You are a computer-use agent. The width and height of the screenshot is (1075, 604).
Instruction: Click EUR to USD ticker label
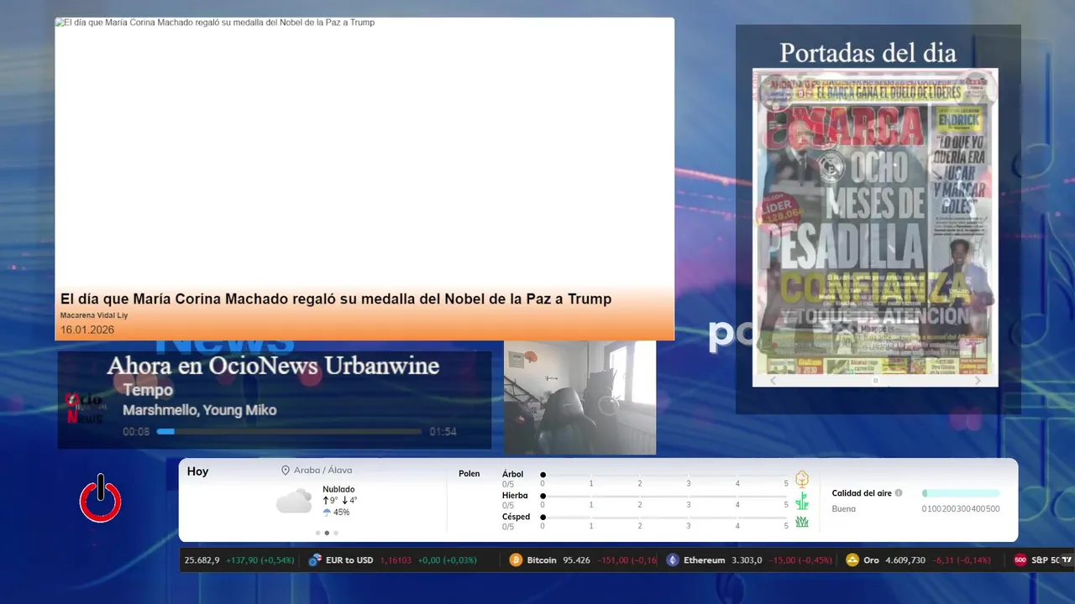[349, 560]
